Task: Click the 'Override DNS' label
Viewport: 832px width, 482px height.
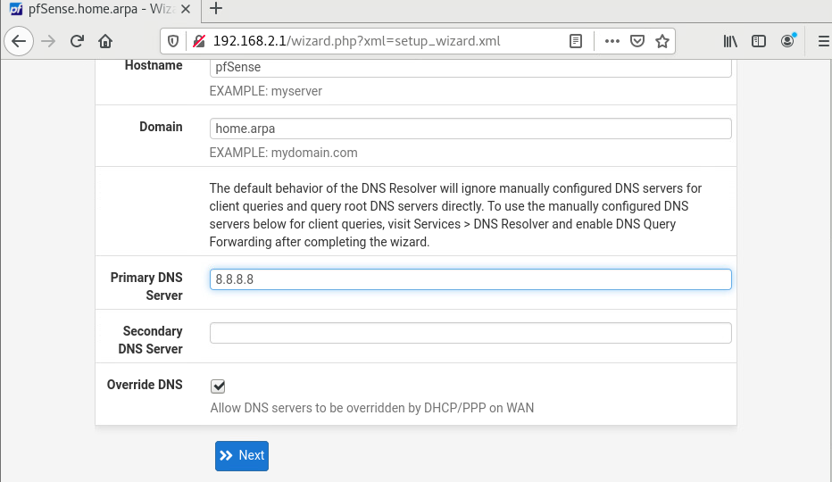Action: (x=145, y=385)
